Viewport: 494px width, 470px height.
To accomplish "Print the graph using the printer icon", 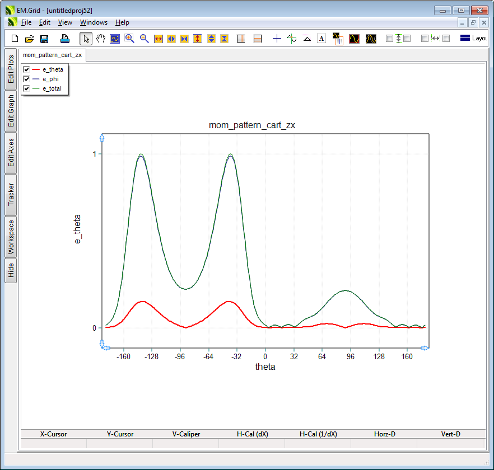I will [x=65, y=39].
